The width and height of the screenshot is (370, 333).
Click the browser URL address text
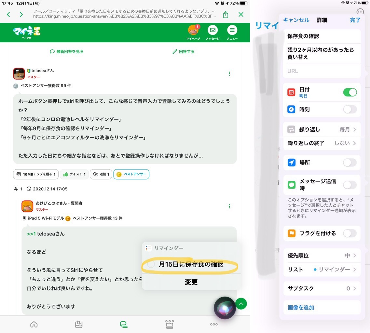coord(124,16)
